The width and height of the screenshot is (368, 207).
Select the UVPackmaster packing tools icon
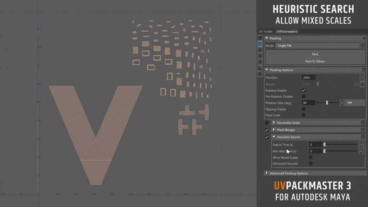[x=259, y=37]
